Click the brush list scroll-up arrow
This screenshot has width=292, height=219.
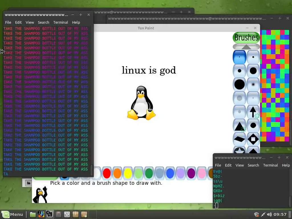pyautogui.click(x=246, y=47)
